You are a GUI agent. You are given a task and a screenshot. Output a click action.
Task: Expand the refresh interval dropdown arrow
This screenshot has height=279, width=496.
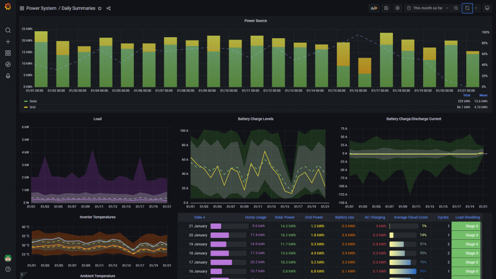pyautogui.click(x=476, y=8)
